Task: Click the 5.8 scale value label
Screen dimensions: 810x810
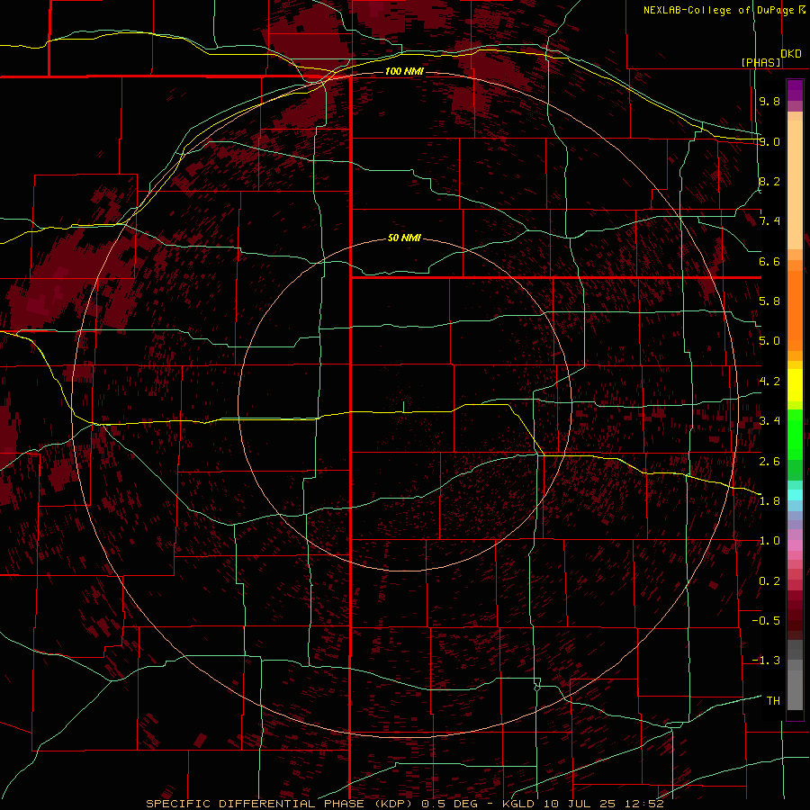Action: [x=769, y=301]
